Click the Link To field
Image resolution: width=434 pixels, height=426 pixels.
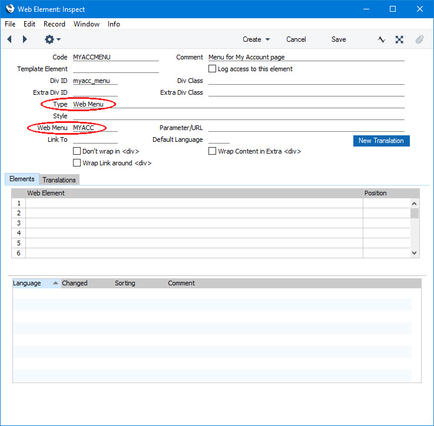(95, 139)
